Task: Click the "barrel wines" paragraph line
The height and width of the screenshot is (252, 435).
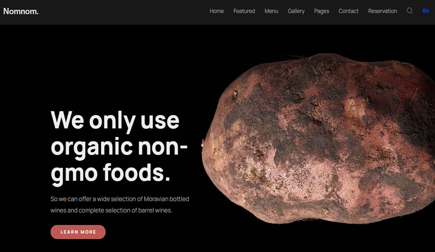Action: (x=111, y=210)
